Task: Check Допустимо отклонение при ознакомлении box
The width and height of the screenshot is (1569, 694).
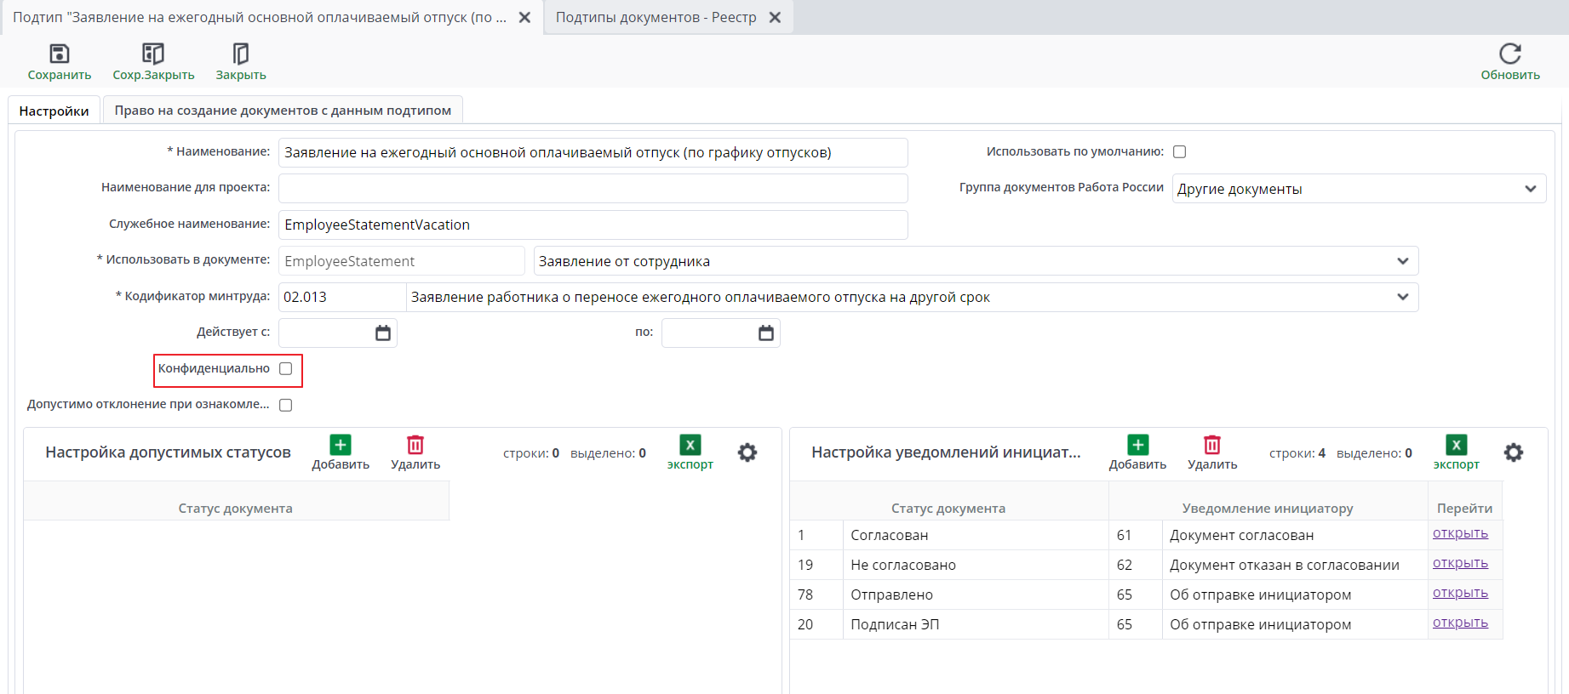Action: 286,406
